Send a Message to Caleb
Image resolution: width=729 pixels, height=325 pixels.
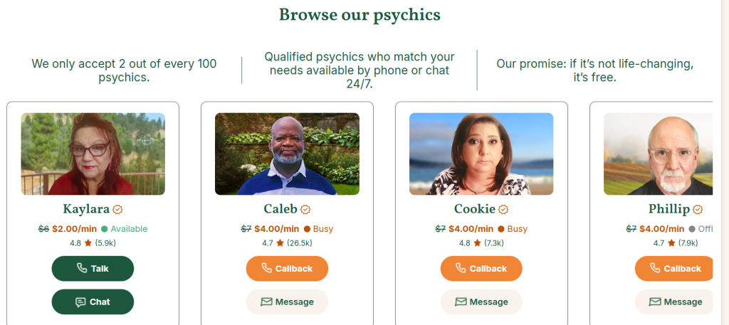coord(287,302)
